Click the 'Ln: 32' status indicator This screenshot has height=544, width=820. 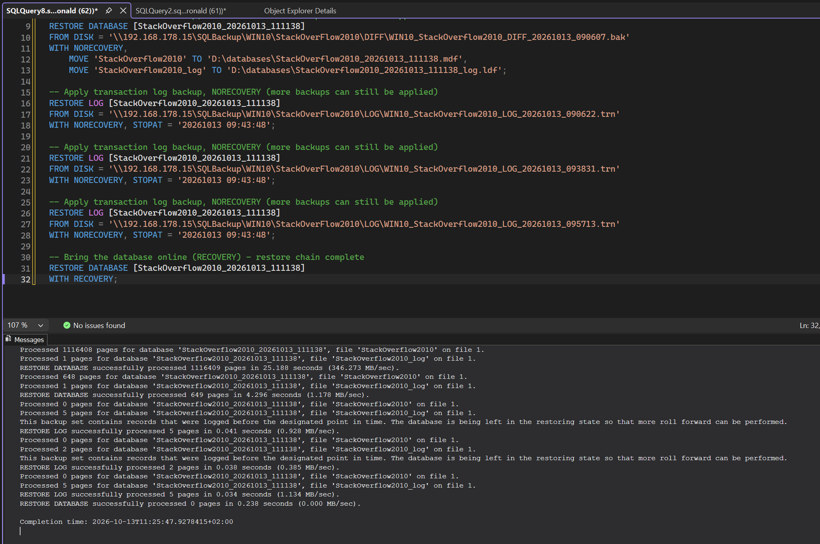[809, 326]
